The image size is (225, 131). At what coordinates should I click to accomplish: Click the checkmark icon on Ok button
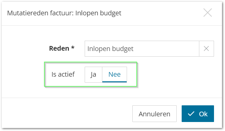click(191, 114)
